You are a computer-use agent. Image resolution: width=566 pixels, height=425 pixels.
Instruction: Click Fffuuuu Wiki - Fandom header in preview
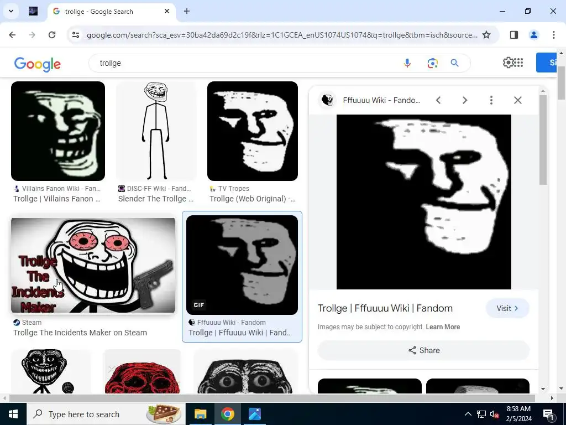[381, 100]
